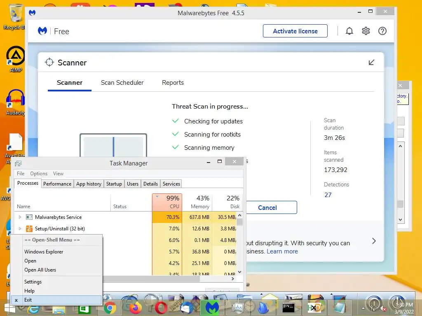Switch to Task Manager taskbar icon
Screen dimensions: 422x316
238,308
